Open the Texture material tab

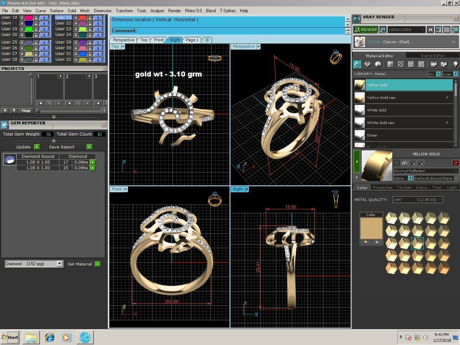coord(404,187)
